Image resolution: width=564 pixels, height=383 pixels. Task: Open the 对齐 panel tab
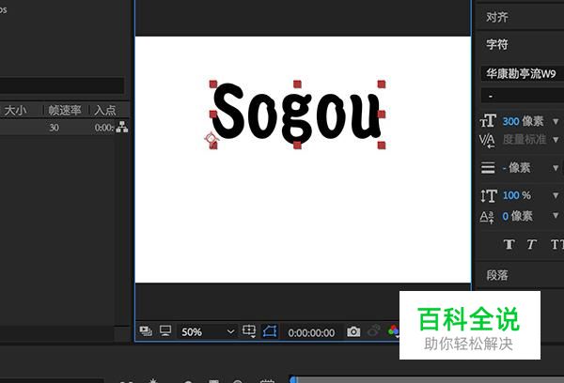(497, 17)
